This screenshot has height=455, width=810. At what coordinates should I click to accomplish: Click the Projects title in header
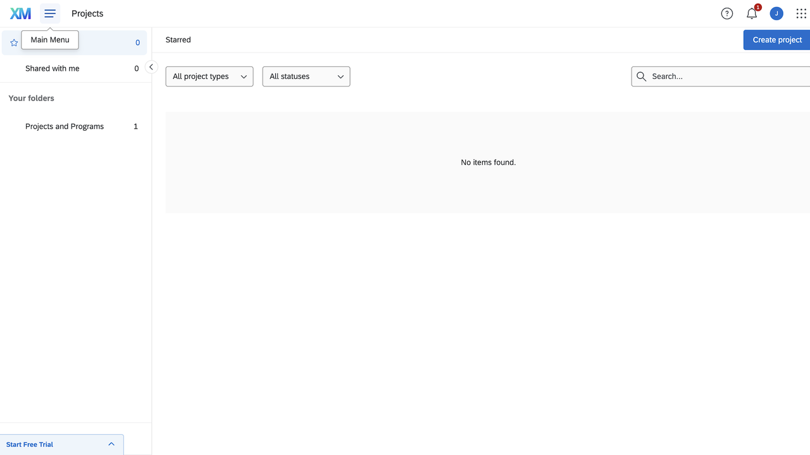coord(87,14)
